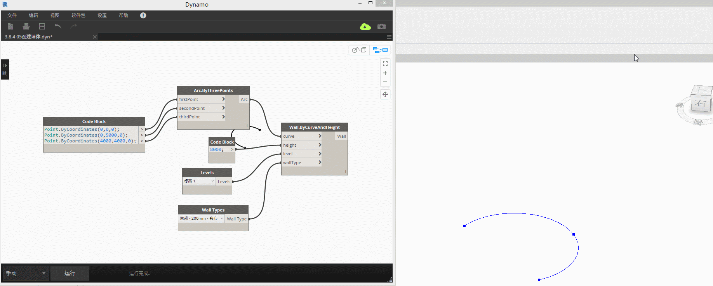This screenshot has width=713, height=286.
Task: Open the 设置 menu
Action: point(102,16)
